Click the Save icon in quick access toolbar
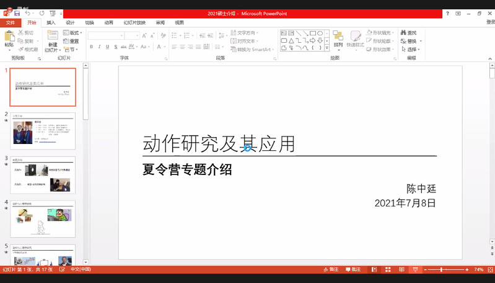495x283 pixels. (17, 13)
